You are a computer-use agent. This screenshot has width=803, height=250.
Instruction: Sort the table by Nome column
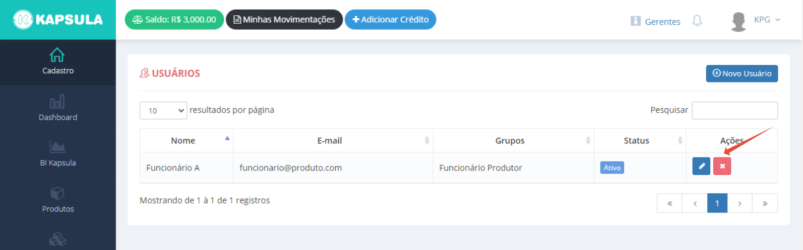tap(186, 141)
